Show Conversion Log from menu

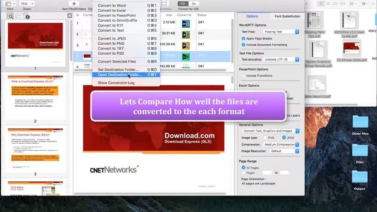click(126, 82)
